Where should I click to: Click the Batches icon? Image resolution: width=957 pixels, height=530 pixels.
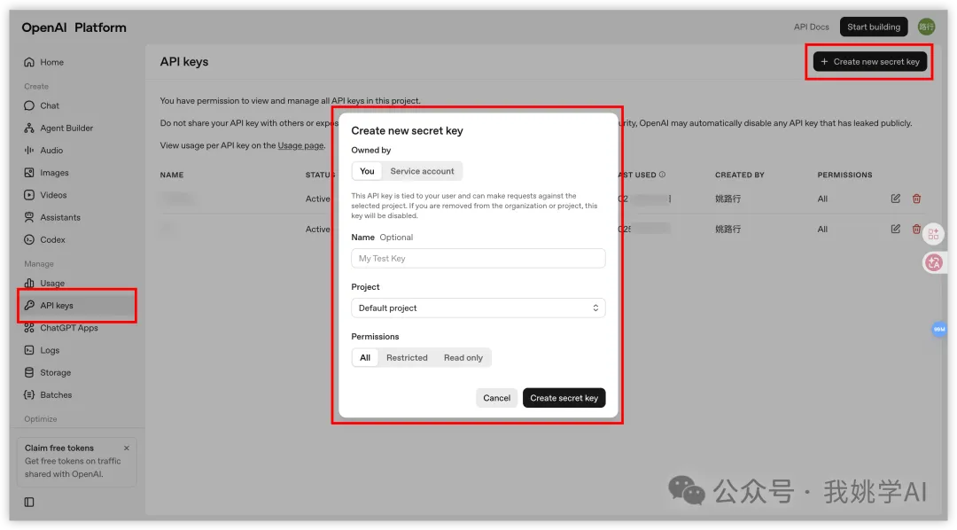point(28,395)
